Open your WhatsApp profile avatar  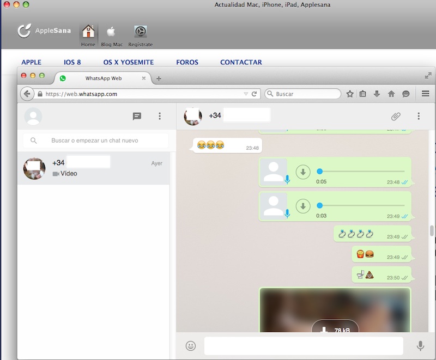click(33, 116)
